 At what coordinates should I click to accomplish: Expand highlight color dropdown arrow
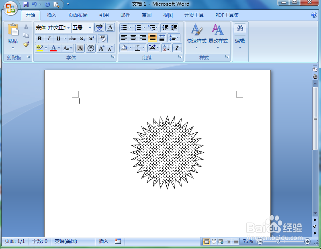(x=46, y=48)
